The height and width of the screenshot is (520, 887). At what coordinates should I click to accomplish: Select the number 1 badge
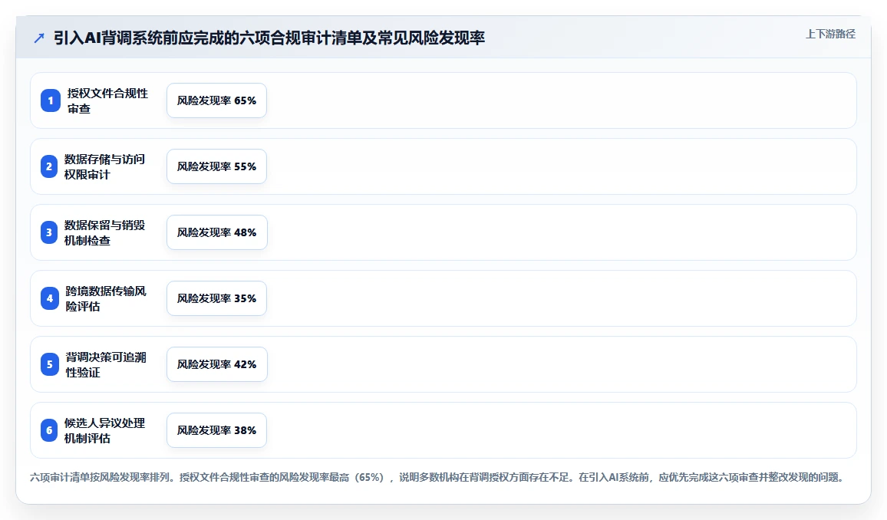click(51, 100)
